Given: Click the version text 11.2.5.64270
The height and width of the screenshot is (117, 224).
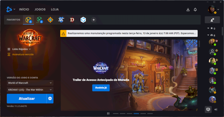Looking at the screenshot, I should click(x=17, y=106).
